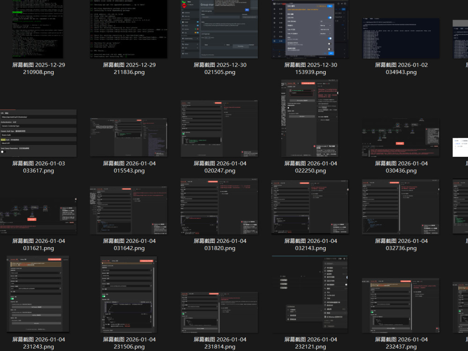468x351 pixels.
Task: Click file name text "屏幕截图 2026-01-04 020247.png"
Action: (220, 167)
